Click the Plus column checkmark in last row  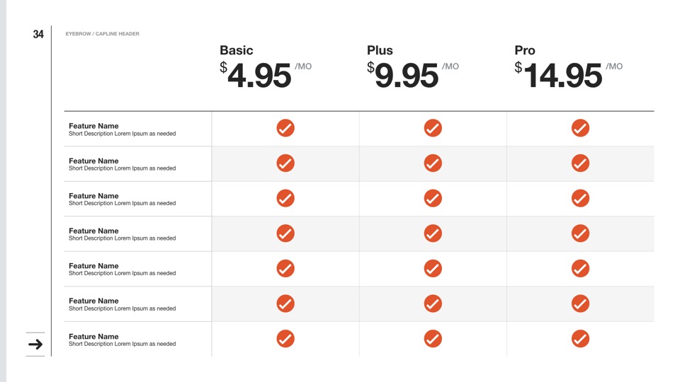click(433, 339)
